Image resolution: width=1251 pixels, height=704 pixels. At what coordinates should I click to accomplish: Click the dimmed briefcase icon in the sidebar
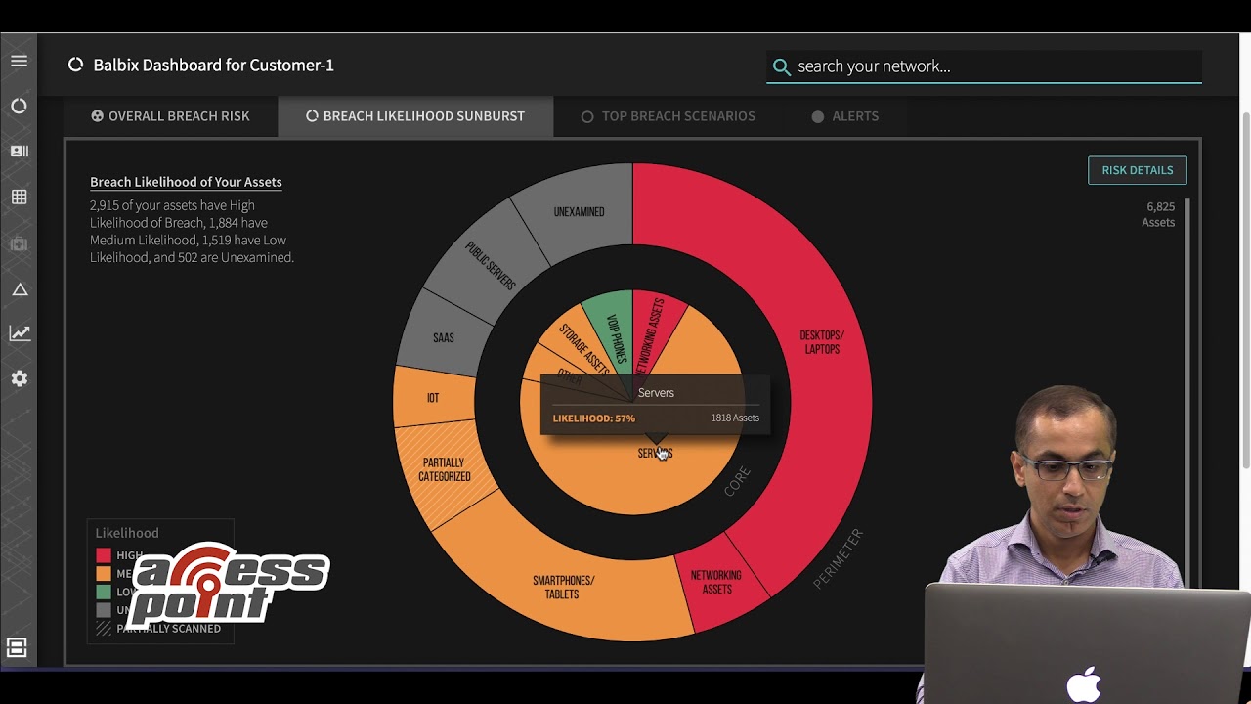(19, 243)
